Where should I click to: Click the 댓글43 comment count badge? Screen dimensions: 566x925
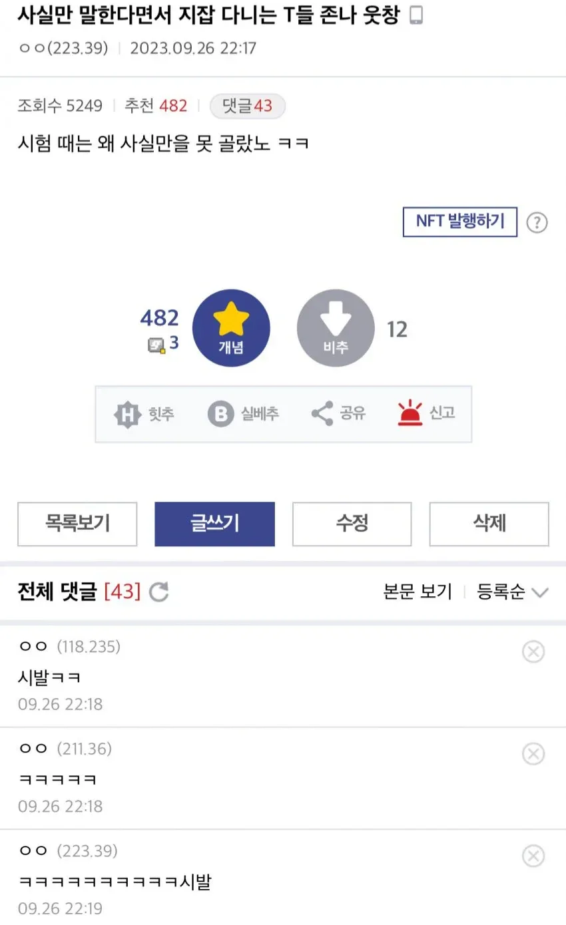point(247,106)
